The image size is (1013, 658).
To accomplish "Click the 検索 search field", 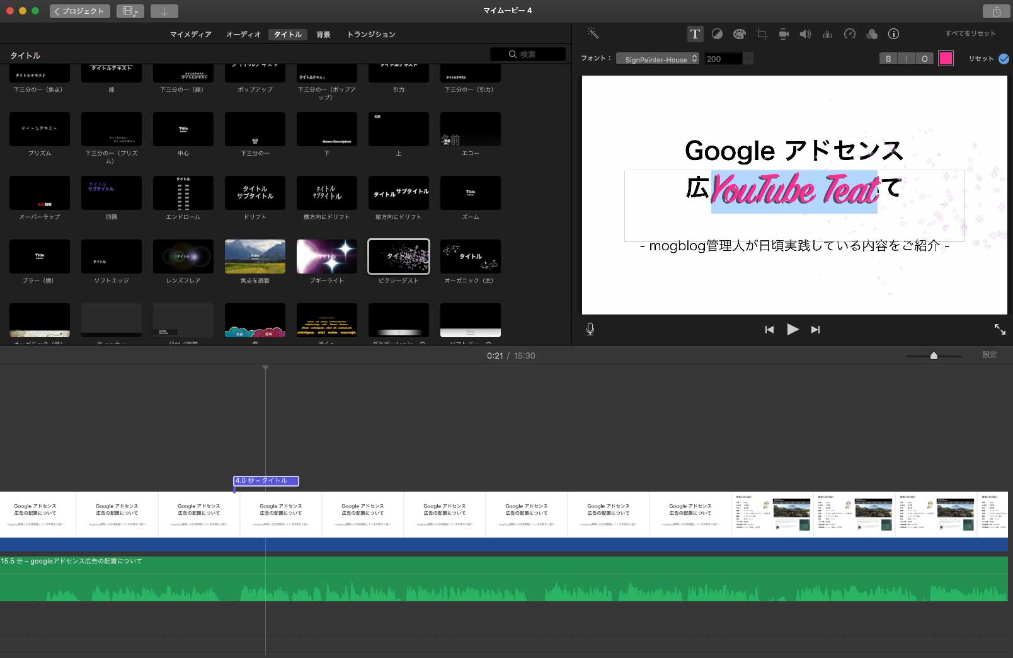I will pos(527,54).
